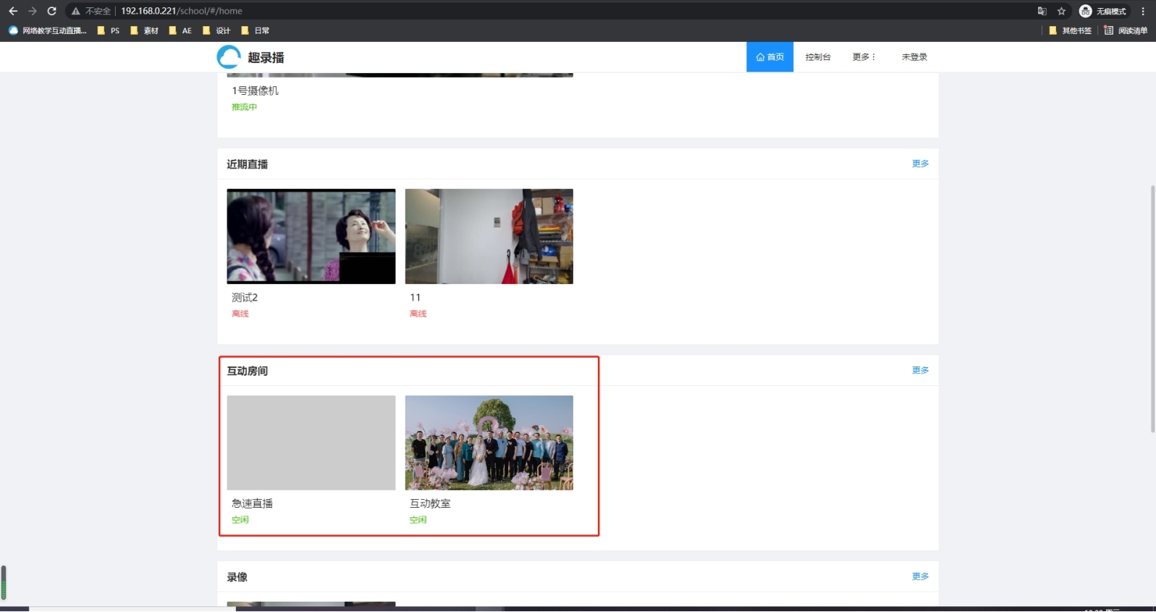Go back using browser back arrow
1156x612 pixels.
tap(13, 11)
